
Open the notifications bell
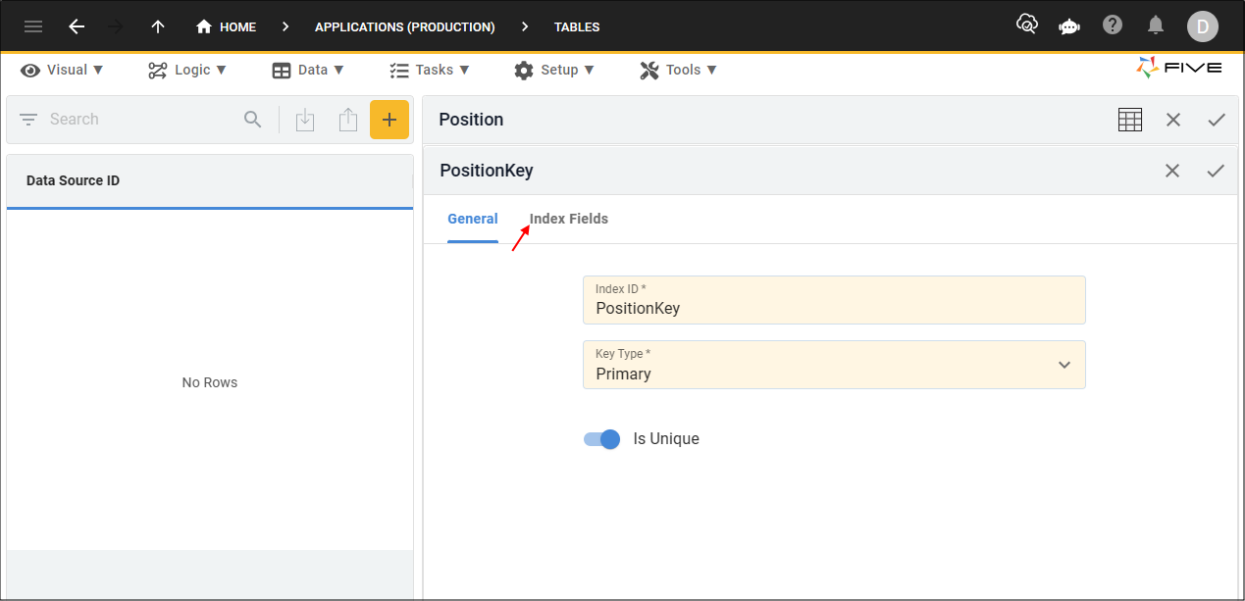point(1157,25)
